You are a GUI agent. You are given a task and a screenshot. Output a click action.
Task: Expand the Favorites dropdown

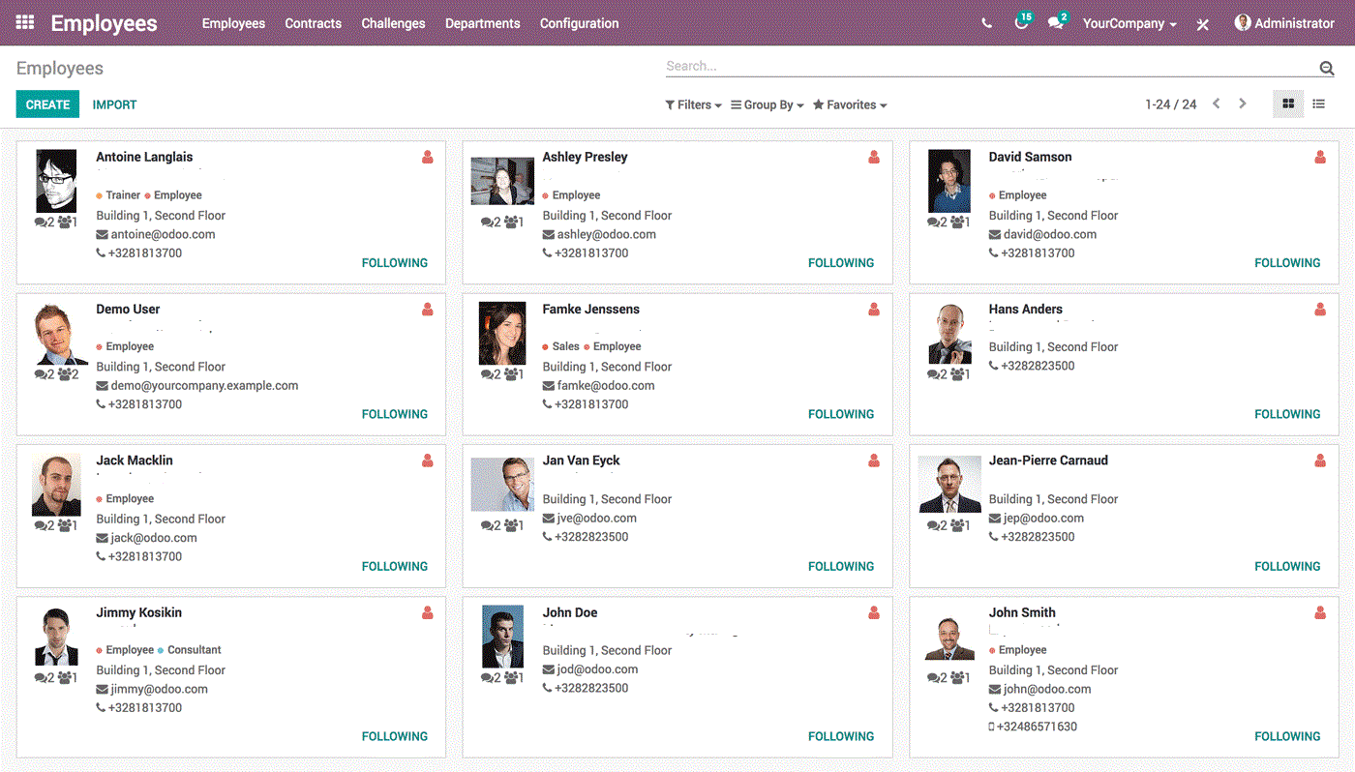click(x=850, y=104)
